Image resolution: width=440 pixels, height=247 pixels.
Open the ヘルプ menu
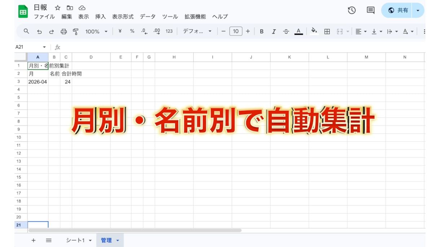[x=220, y=17]
